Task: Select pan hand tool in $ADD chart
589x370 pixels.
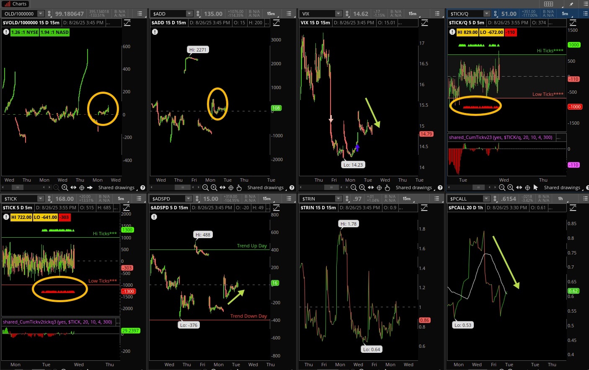Action: 239,188
